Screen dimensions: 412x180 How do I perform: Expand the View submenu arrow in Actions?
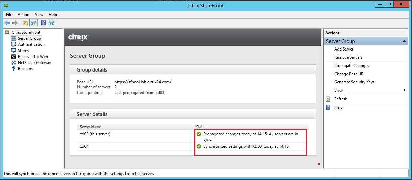[404, 91]
